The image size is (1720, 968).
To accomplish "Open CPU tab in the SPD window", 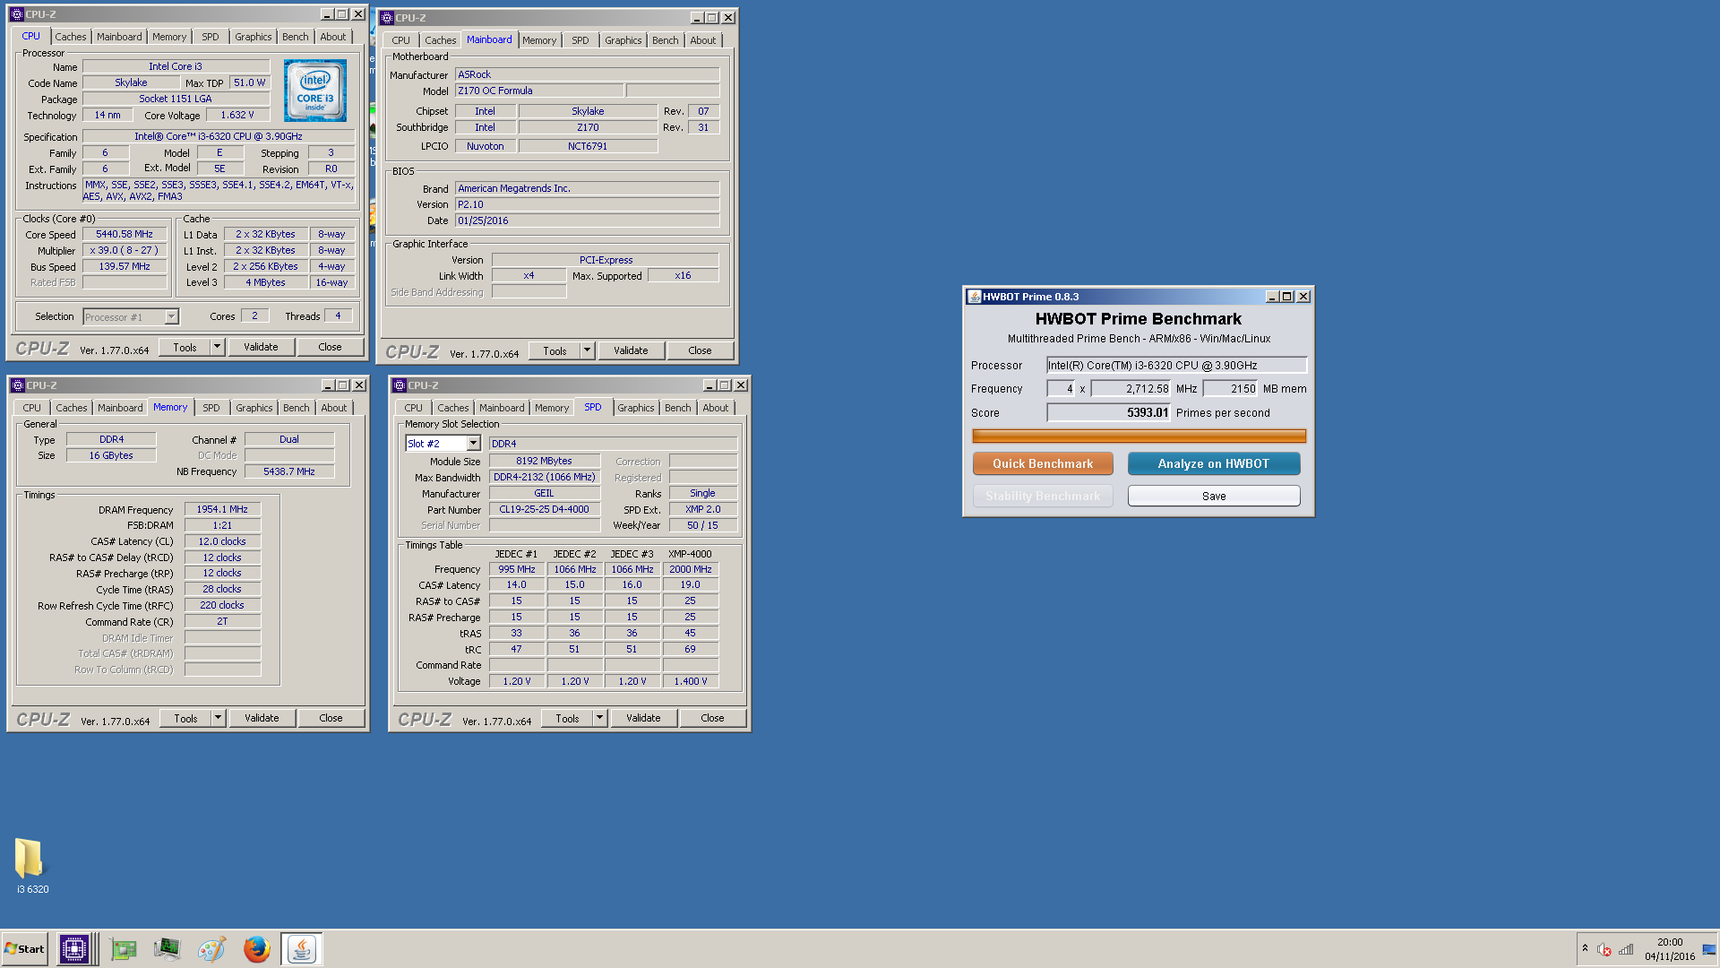I will 413,408.
